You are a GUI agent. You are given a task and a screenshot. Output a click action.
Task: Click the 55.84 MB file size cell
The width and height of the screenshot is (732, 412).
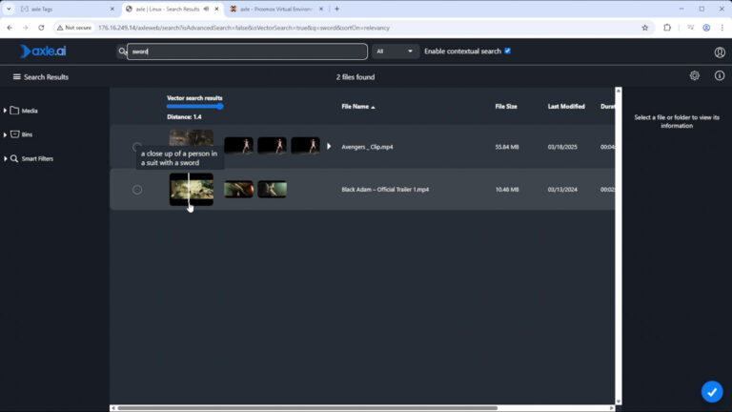coord(506,147)
